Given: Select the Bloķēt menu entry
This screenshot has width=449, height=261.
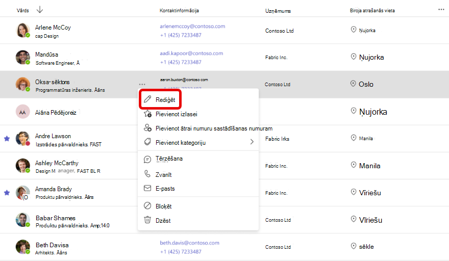Looking at the screenshot, I should point(198,206).
